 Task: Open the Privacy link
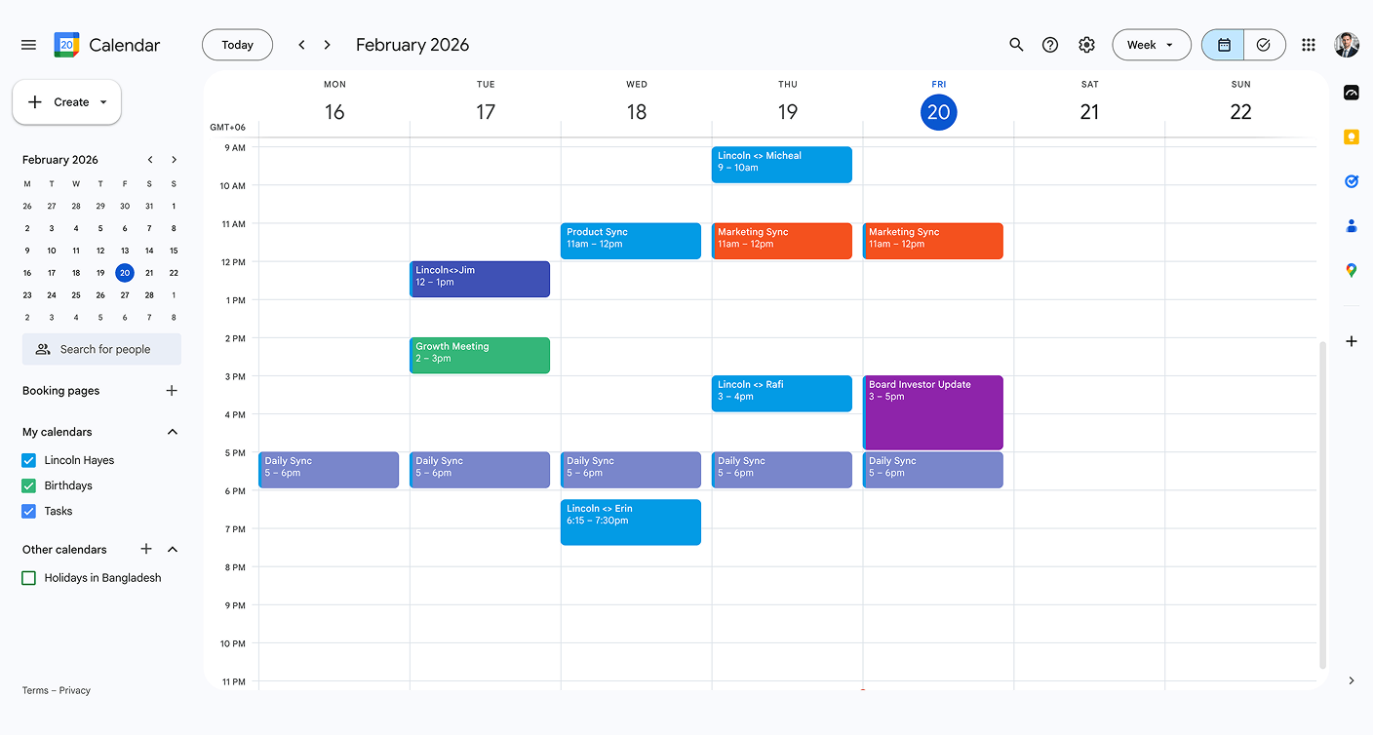(x=76, y=690)
